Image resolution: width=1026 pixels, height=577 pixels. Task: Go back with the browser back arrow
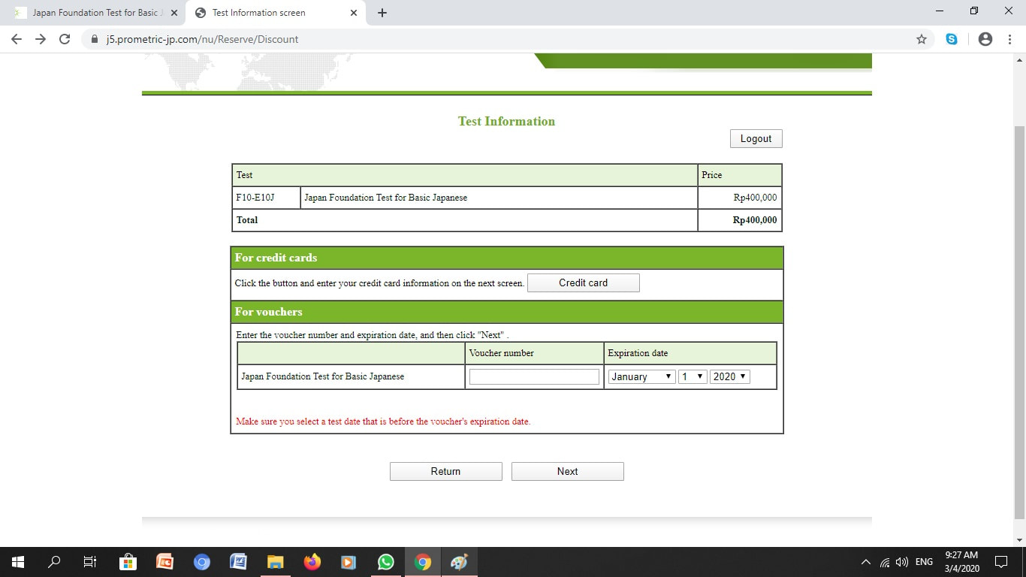tap(17, 39)
